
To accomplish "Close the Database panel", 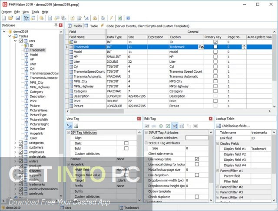I will point(61,25).
